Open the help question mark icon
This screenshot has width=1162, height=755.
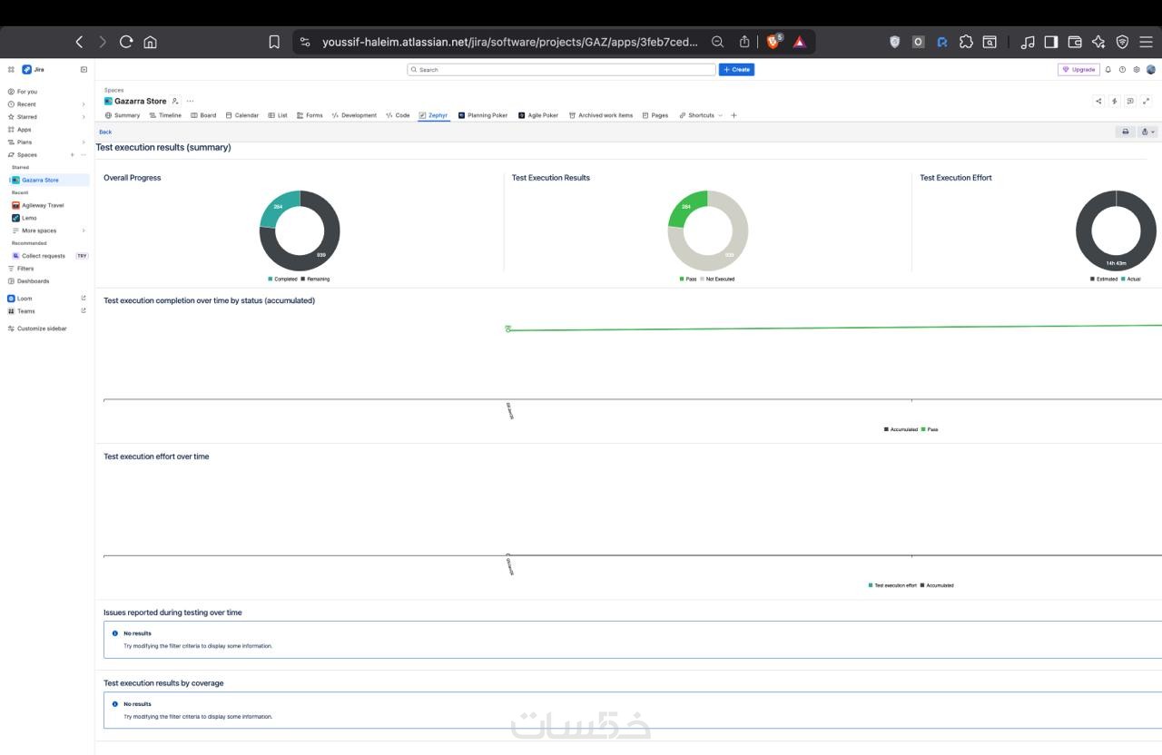coord(1123,69)
